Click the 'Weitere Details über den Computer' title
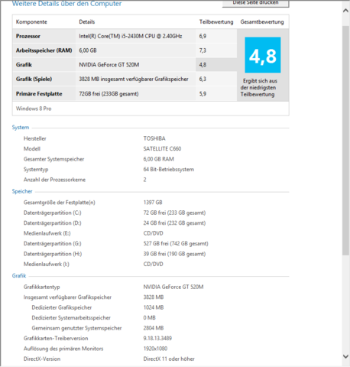Image resolution: width=350 pixels, height=367 pixels. point(66,4)
